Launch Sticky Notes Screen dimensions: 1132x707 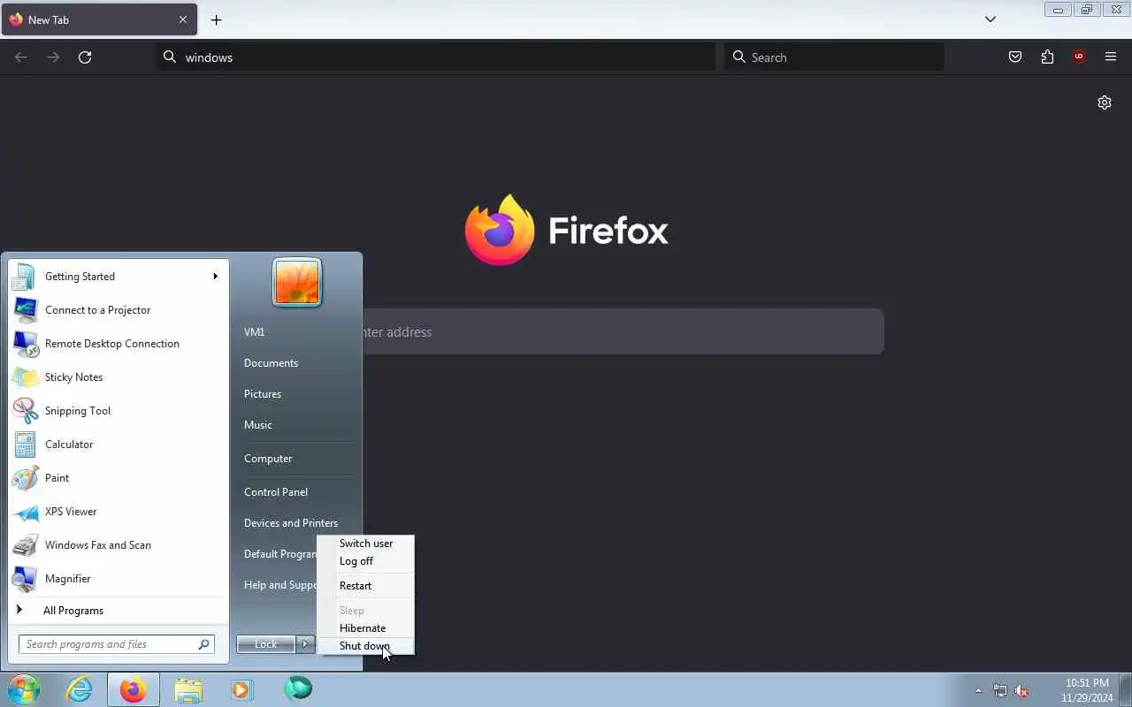(x=118, y=377)
